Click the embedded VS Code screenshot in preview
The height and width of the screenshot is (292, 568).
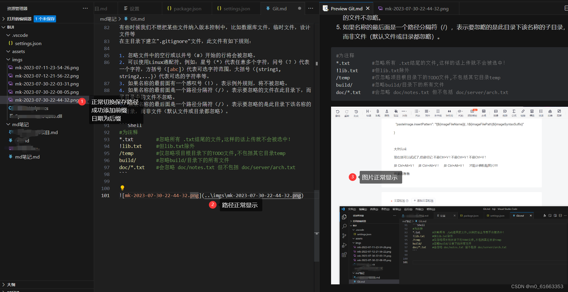coord(454,245)
